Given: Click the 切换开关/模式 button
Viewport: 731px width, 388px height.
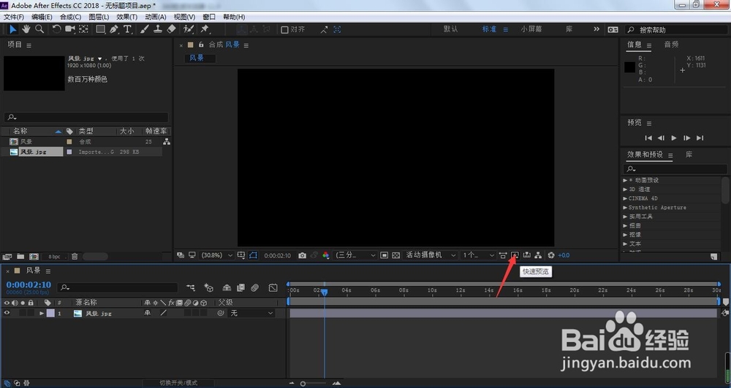Looking at the screenshot, I should click(178, 383).
